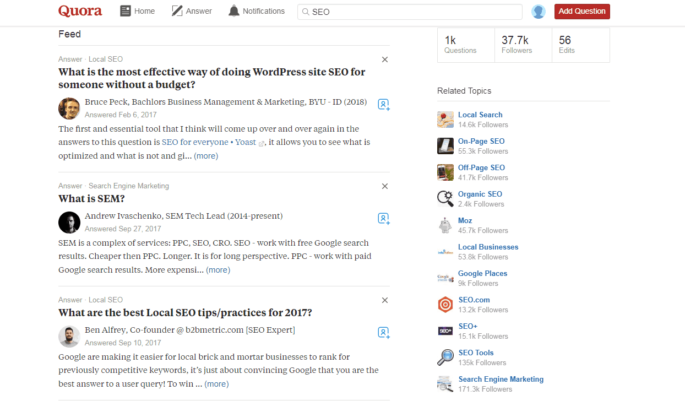This screenshot has width=685, height=401.
Task: Click the search magnifier icon
Action: click(x=305, y=12)
